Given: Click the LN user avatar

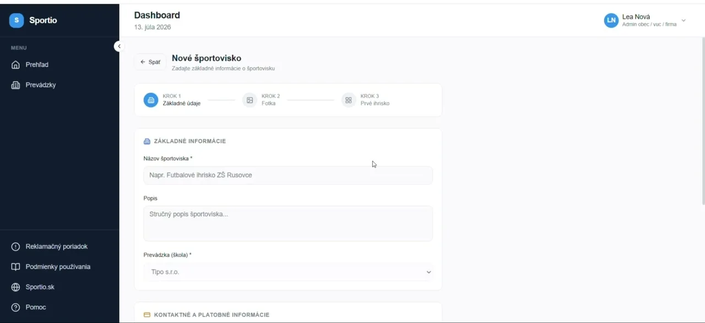Looking at the screenshot, I should pyautogui.click(x=611, y=20).
